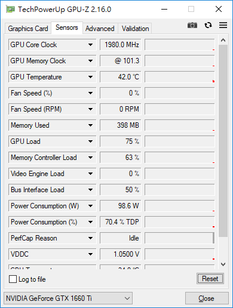Click the 1980.0 MHz core clock value
This screenshot has height=308, width=233.
pyautogui.click(x=121, y=45)
